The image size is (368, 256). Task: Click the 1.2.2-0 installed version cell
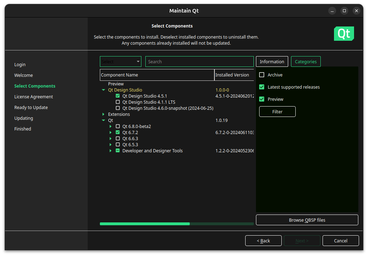click(234, 151)
